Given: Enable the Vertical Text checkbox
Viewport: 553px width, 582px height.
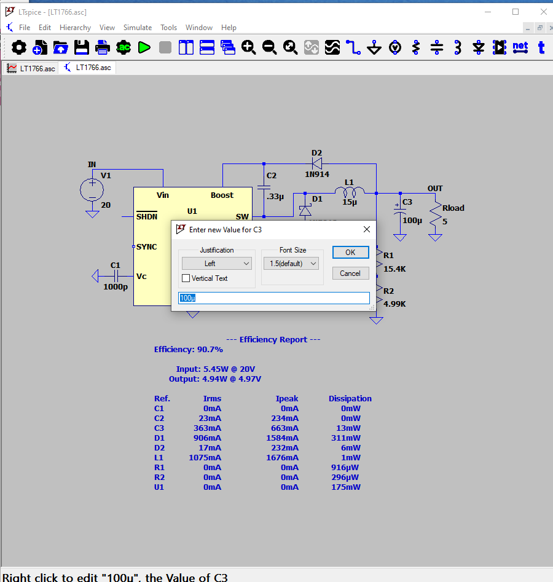Looking at the screenshot, I should point(186,278).
